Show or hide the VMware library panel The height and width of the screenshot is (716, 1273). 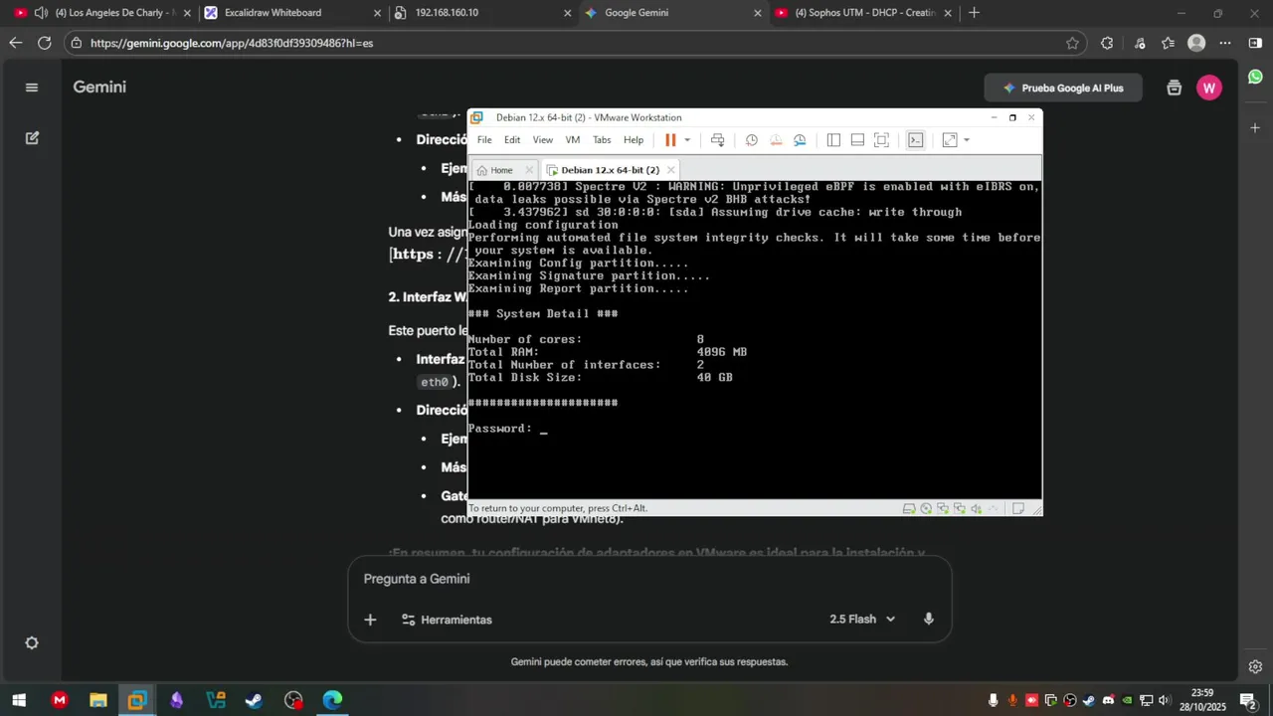coord(833,140)
